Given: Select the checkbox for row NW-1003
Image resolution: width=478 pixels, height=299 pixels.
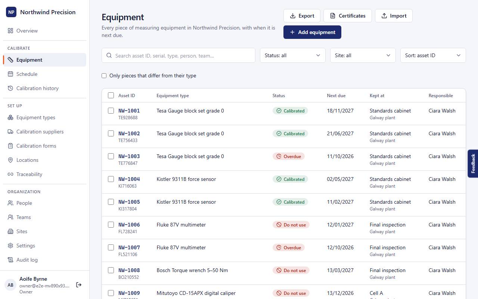Looking at the screenshot, I should click(x=111, y=156).
